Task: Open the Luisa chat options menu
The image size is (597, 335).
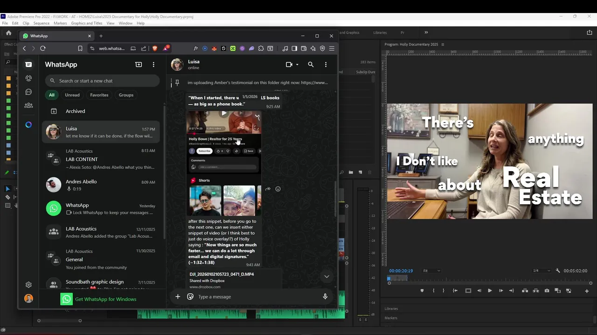Action: pos(326,65)
